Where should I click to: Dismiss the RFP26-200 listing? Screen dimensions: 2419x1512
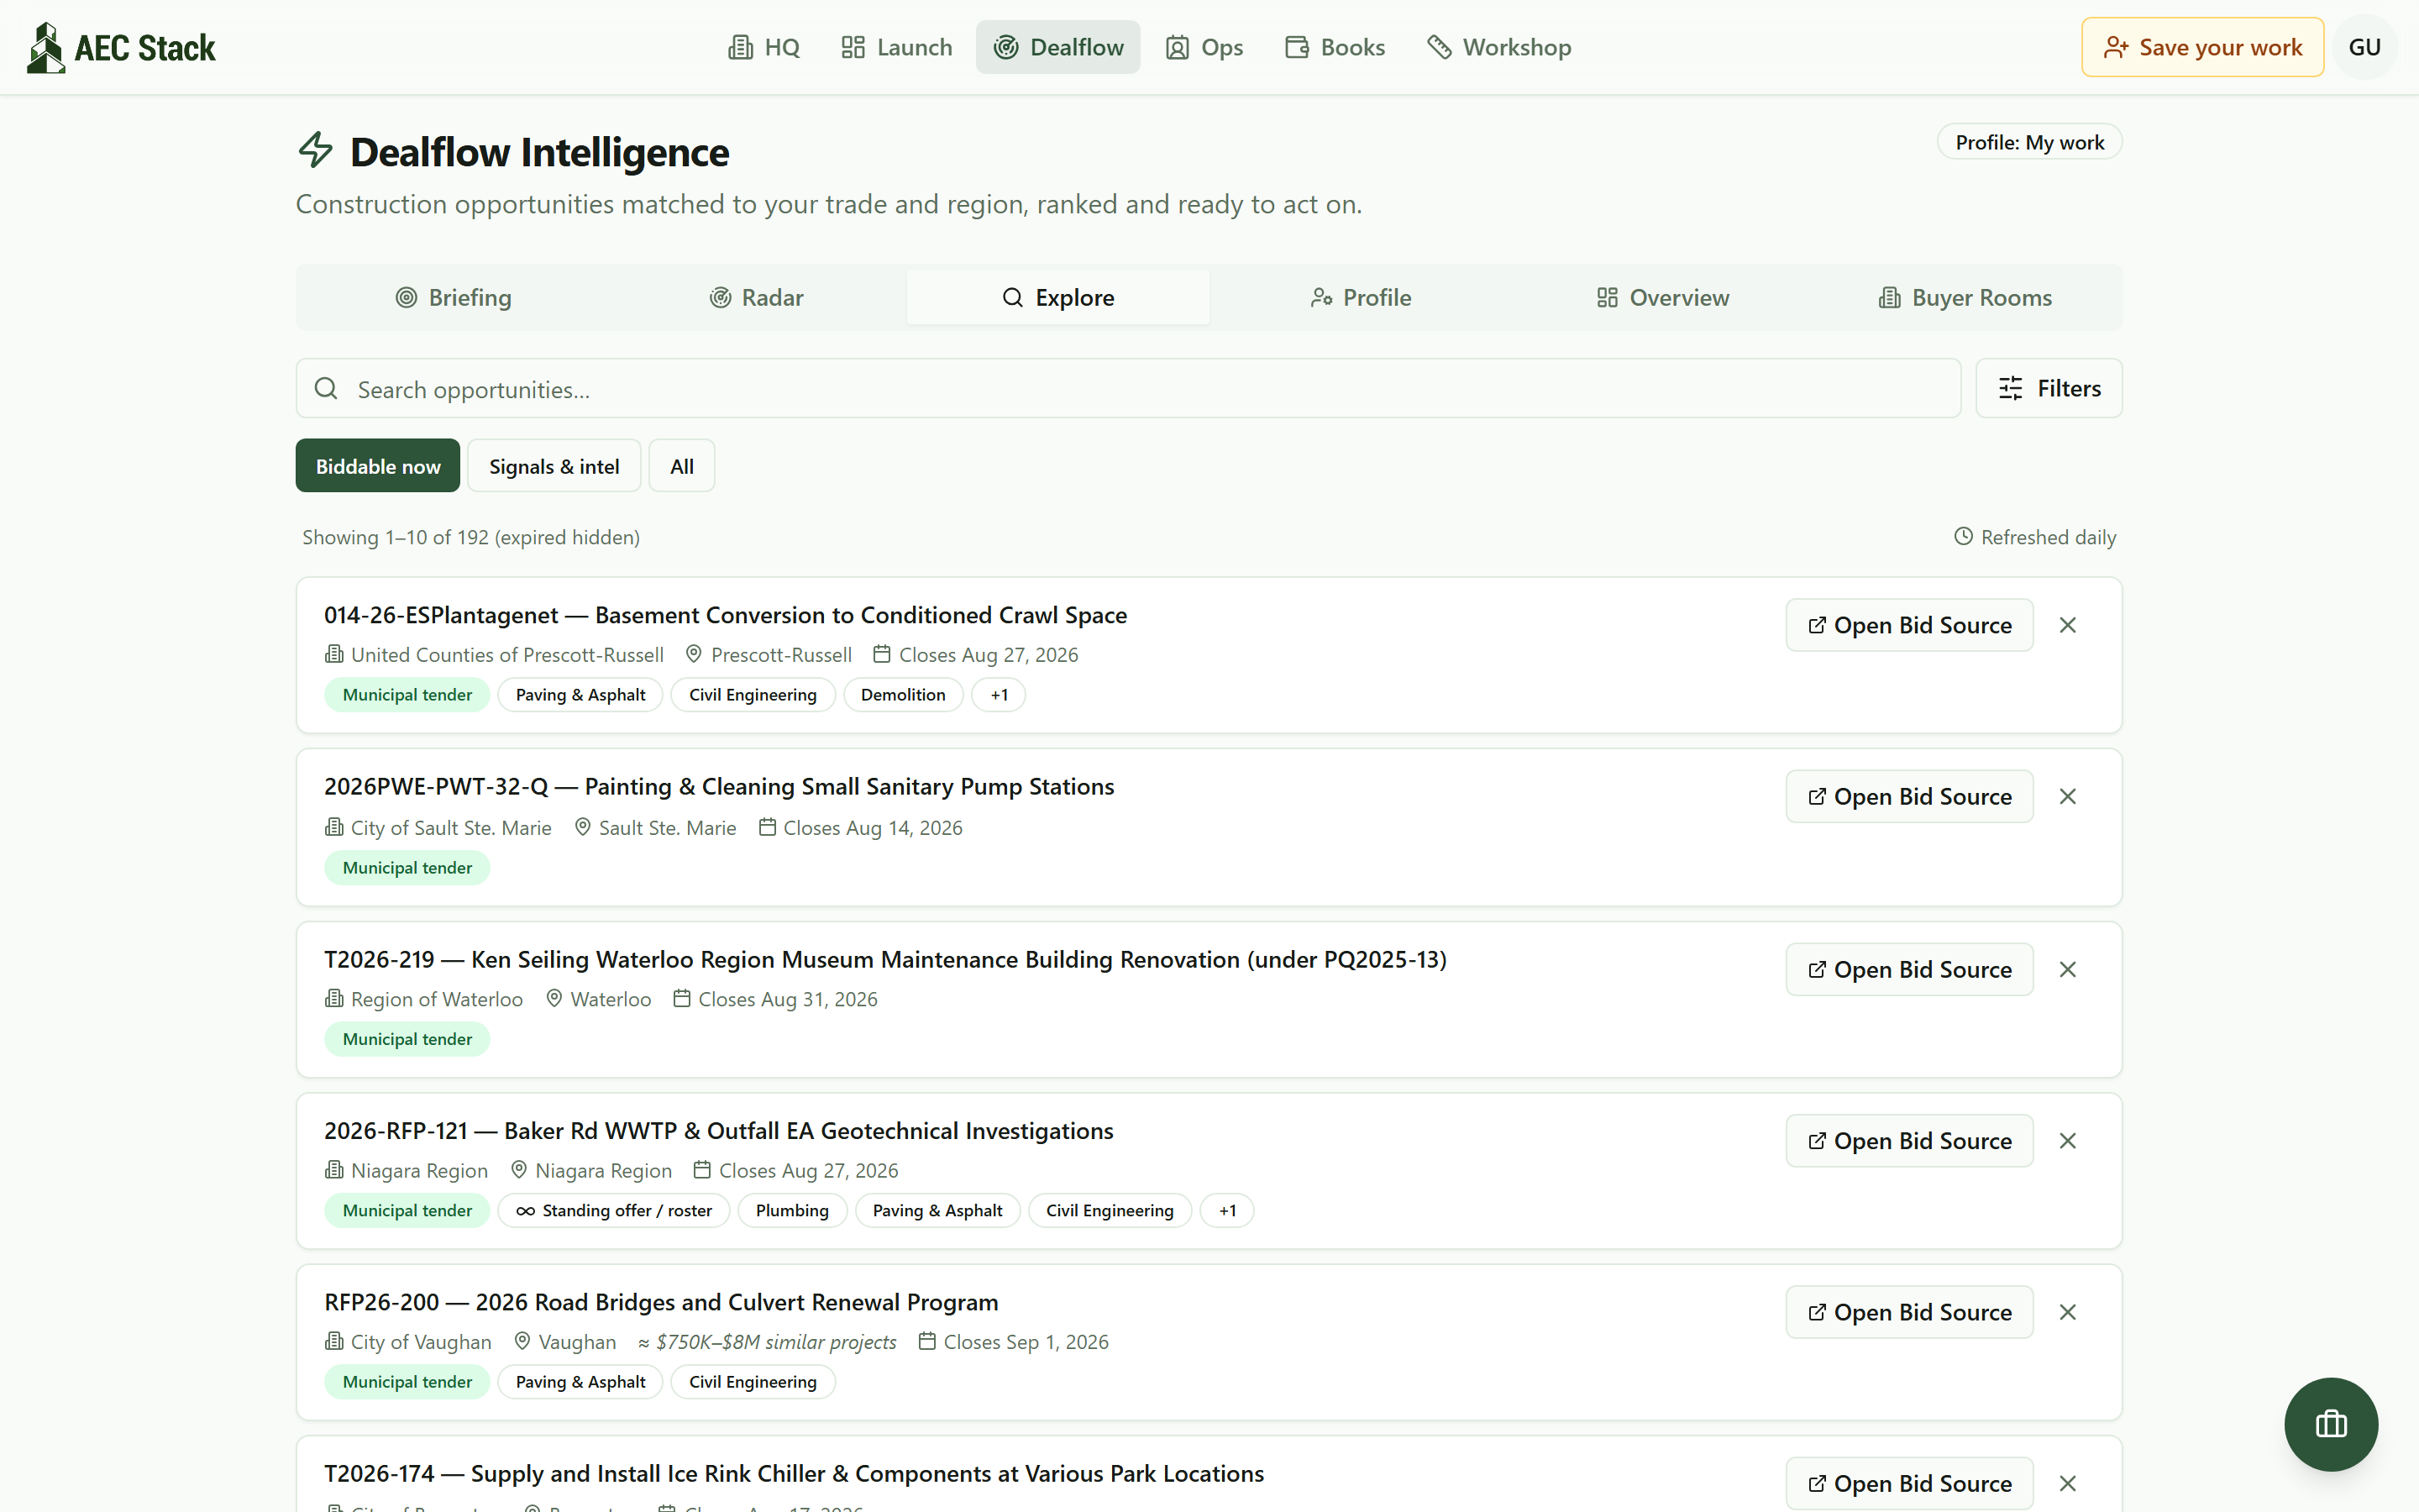coord(2067,1312)
